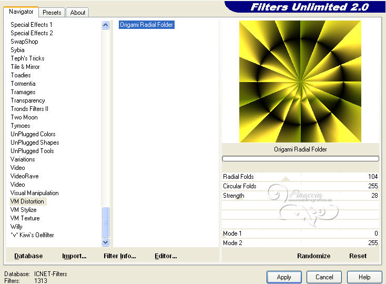Adjust the Circular Folds slider
The height and width of the screenshot is (284, 386).
point(300,186)
